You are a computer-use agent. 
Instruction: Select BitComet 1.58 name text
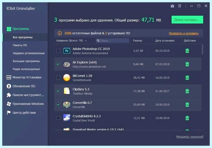[x=82, y=76]
